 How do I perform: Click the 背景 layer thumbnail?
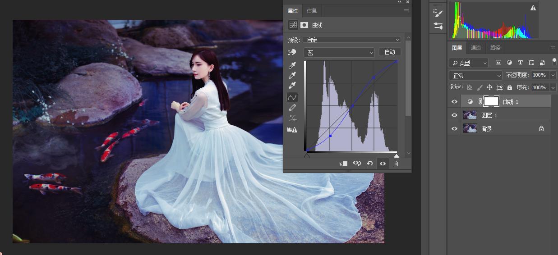[470, 129]
